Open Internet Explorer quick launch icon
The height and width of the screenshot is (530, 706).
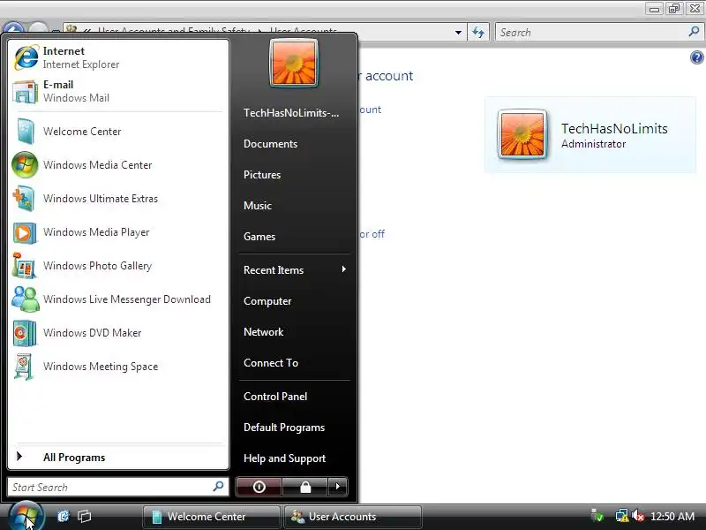(x=64, y=516)
